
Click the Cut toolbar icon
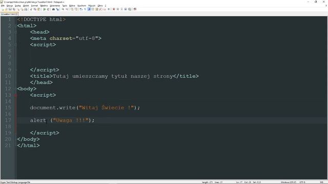pos(31,9)
